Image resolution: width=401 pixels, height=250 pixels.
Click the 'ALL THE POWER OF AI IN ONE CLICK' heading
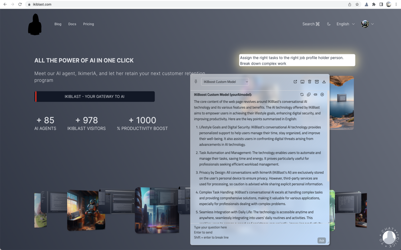(84, 61)
